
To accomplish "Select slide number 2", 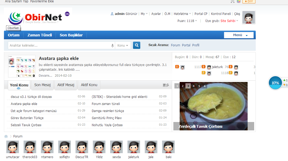I will [x=183, y=86].
